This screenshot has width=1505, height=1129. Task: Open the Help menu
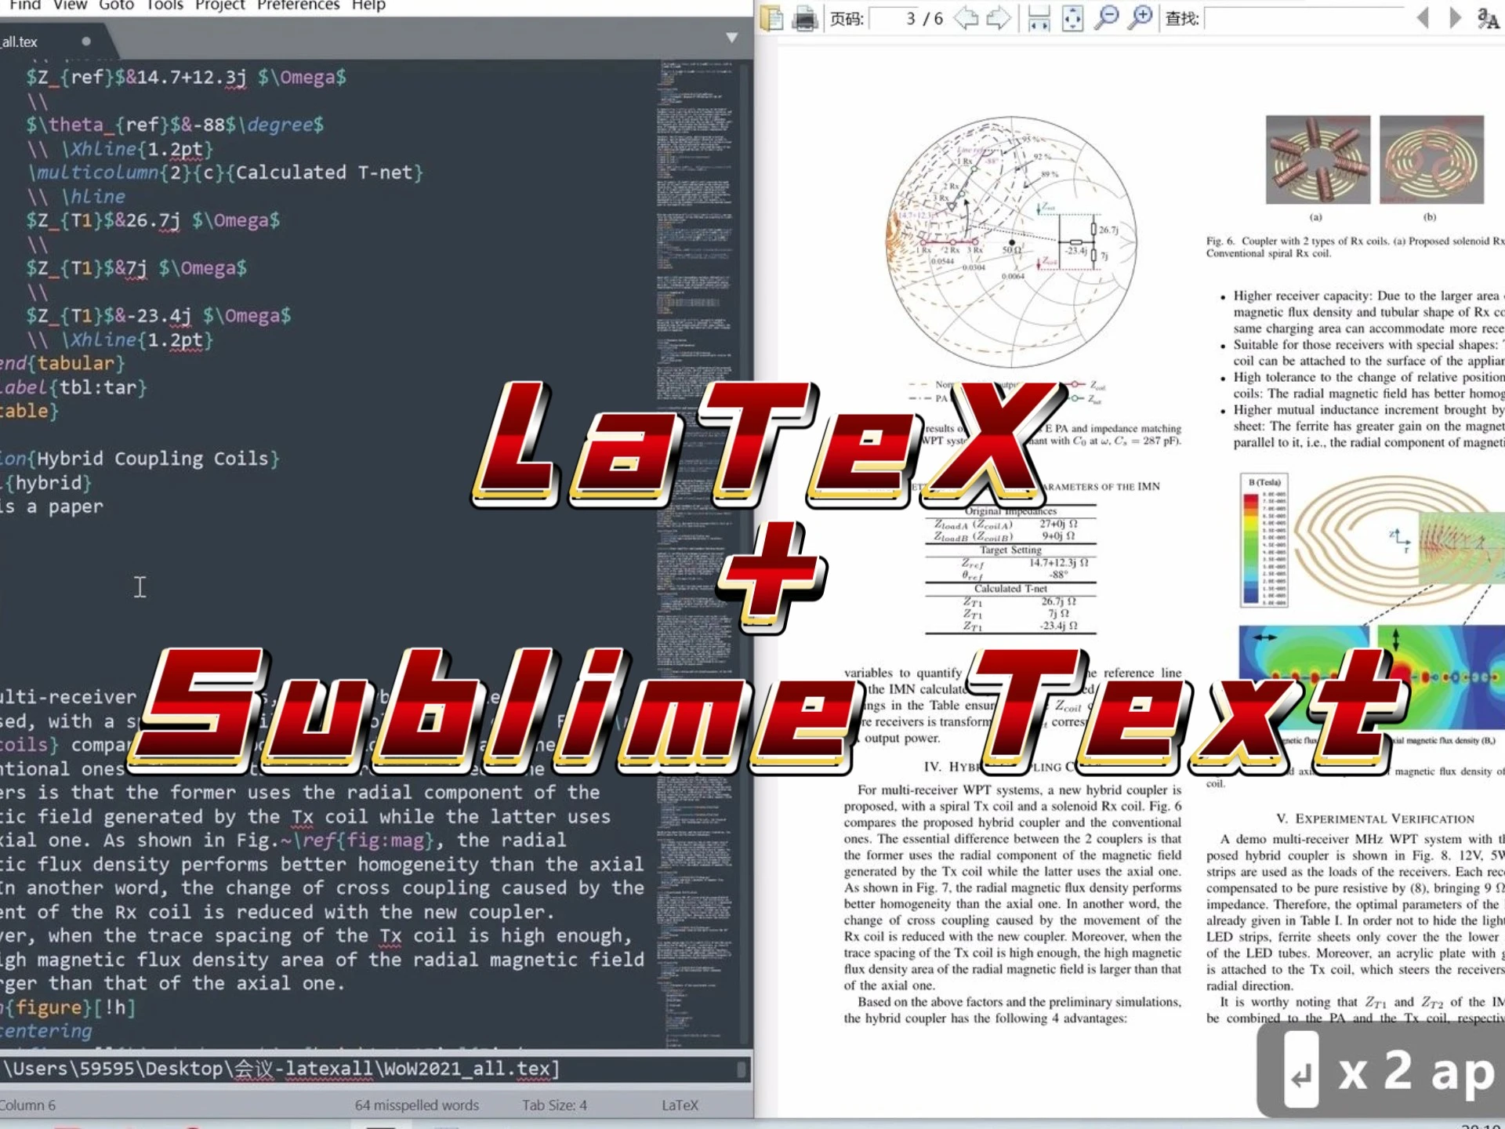(368, 5)
